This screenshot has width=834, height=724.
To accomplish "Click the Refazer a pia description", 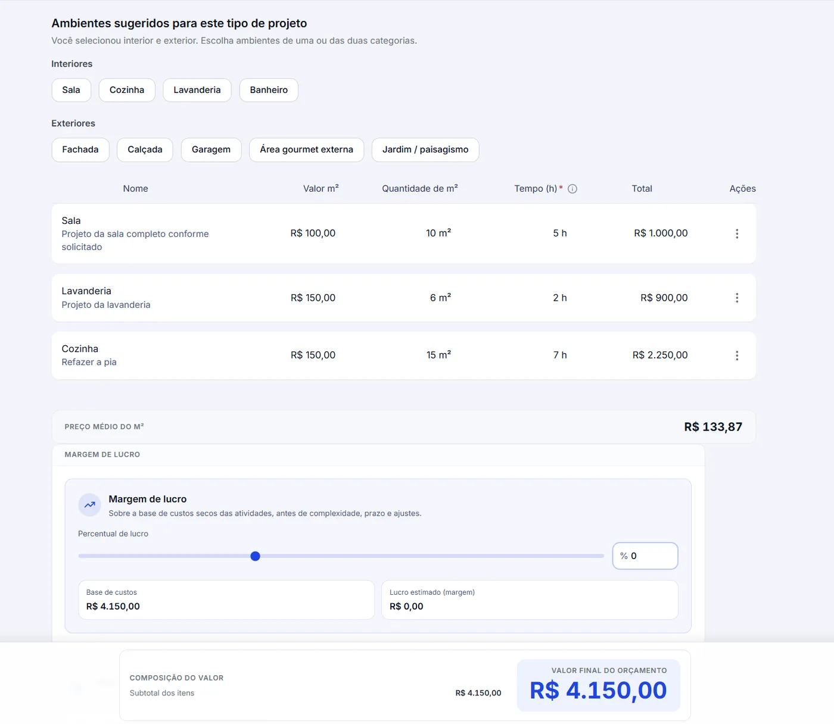I will tap(89, 362).
